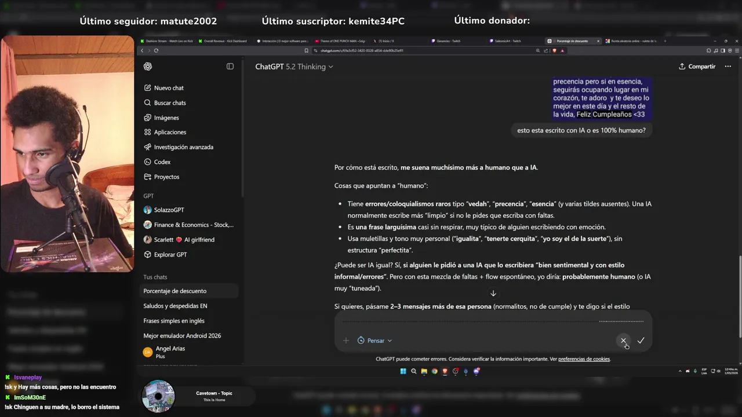Open Chrome from the taskbar

click(435, 371)
